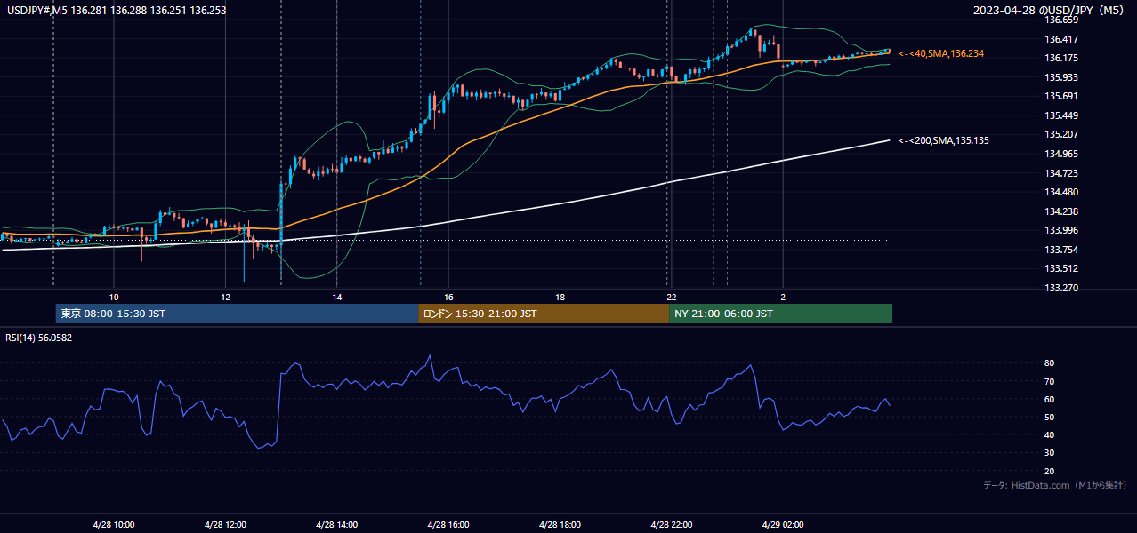Click the RSI(14) 56.0582 indicator label
1137x533 pixels.
(38, 338)
